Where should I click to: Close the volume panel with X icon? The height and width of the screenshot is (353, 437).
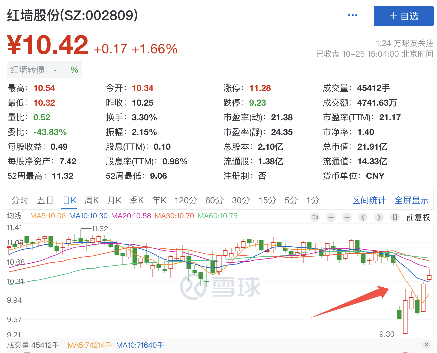[426, 345]
